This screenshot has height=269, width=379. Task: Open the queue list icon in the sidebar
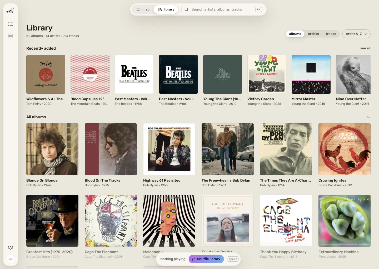11,24
